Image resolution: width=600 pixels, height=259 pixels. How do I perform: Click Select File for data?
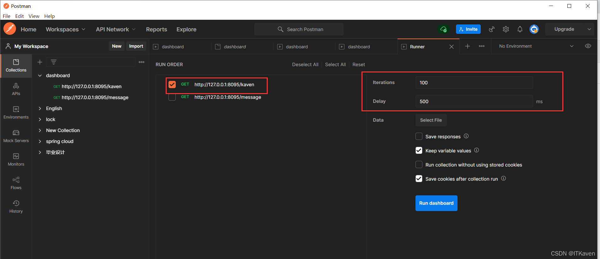tap(431, 120)
